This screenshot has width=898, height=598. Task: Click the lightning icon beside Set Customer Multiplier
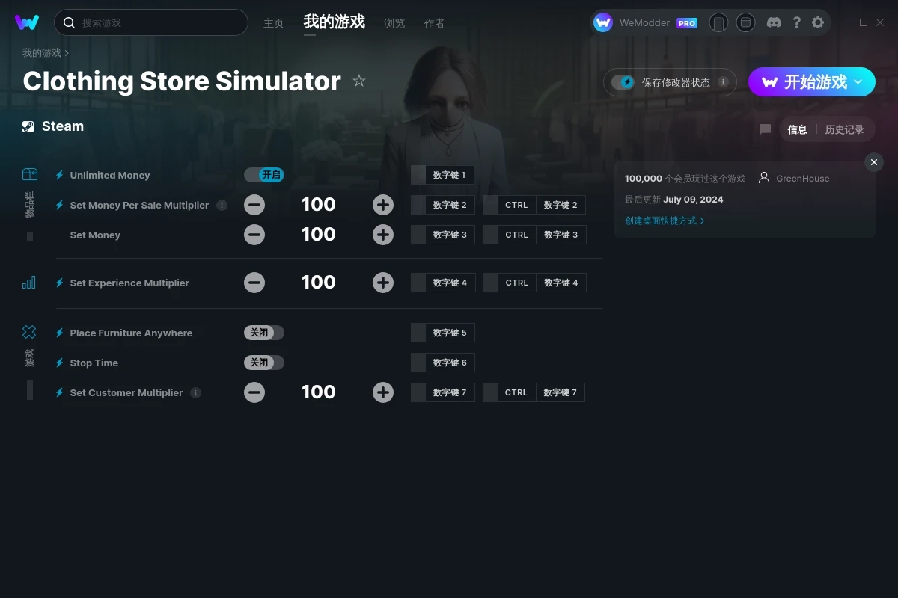click(60, 392)
